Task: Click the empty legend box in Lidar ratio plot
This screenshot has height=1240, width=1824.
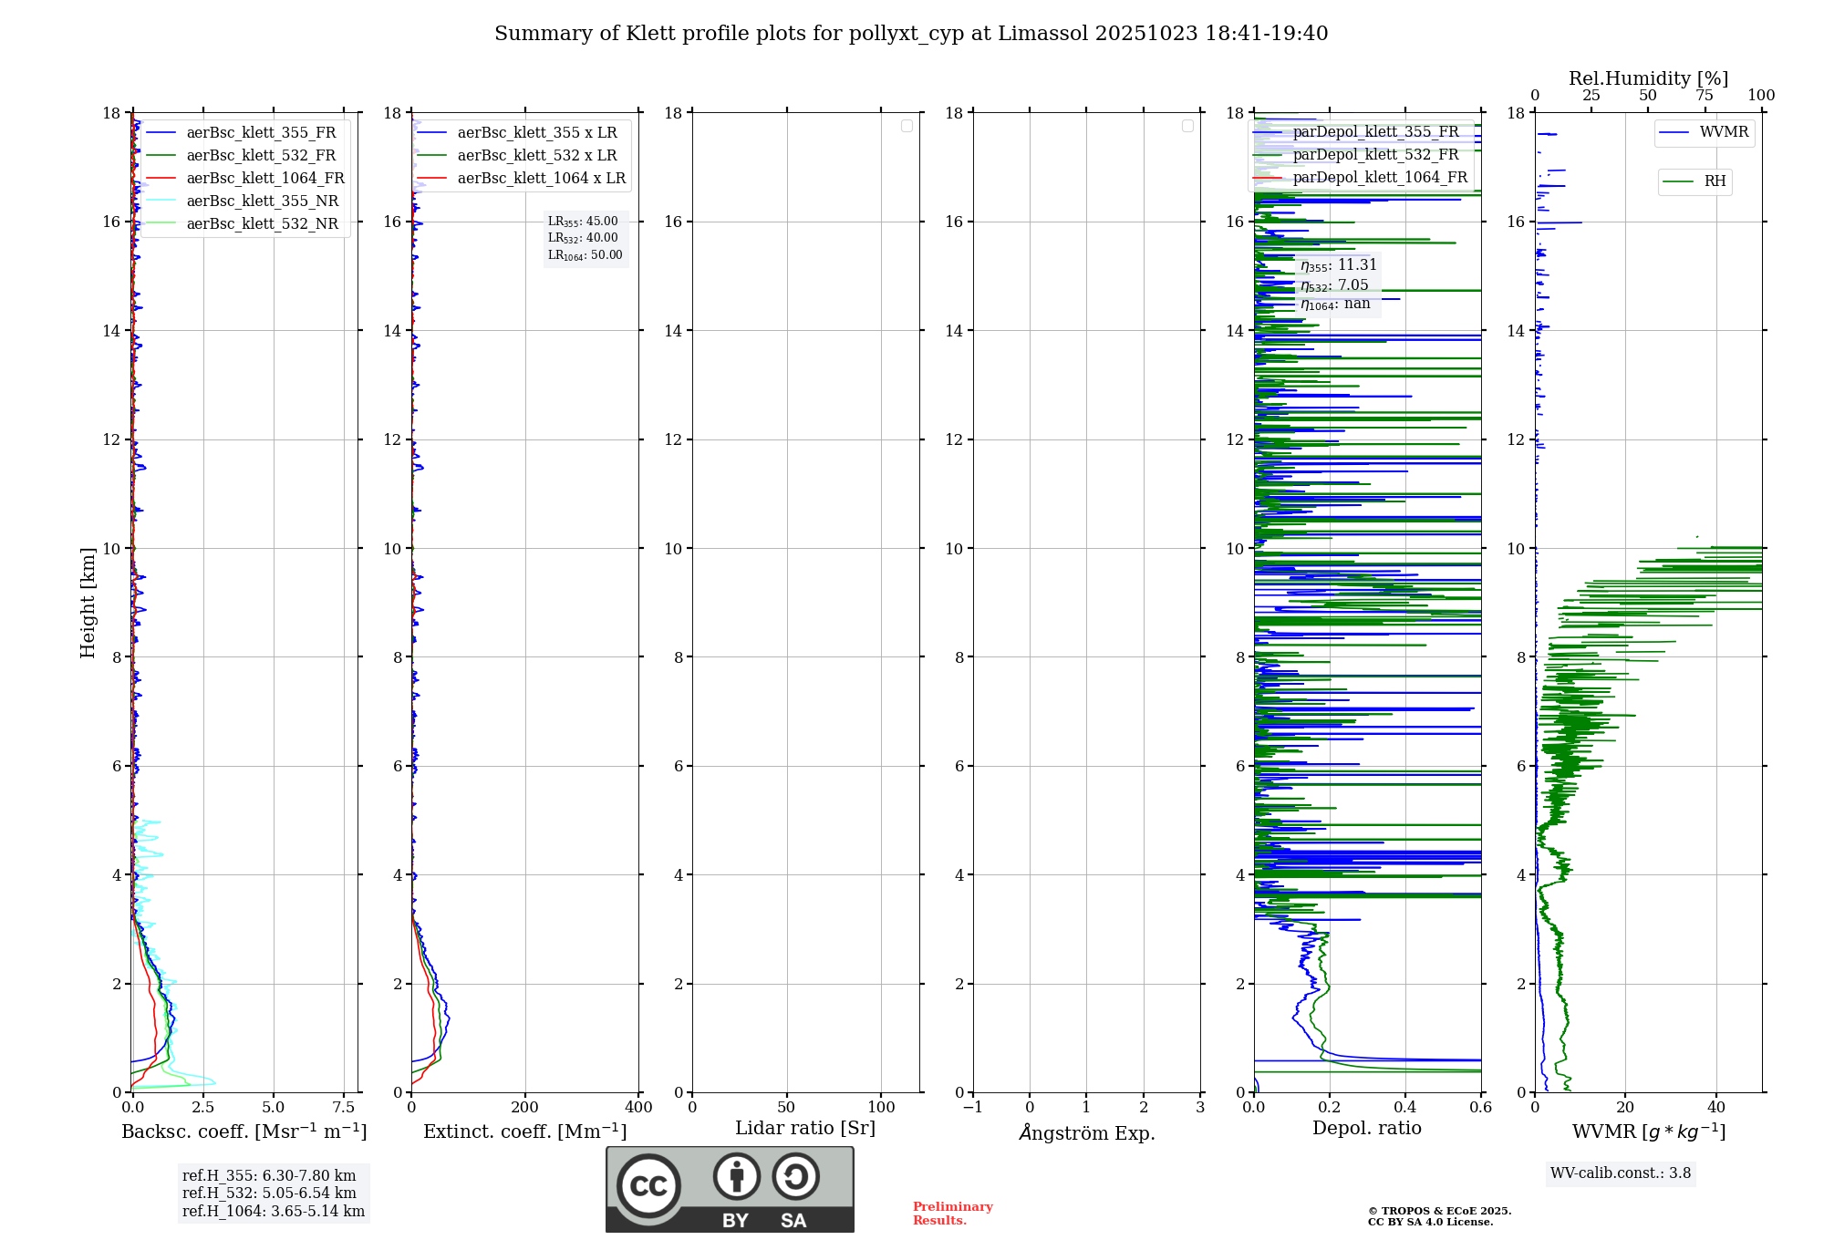Action: pyautogui.click(x=907, y=126)
